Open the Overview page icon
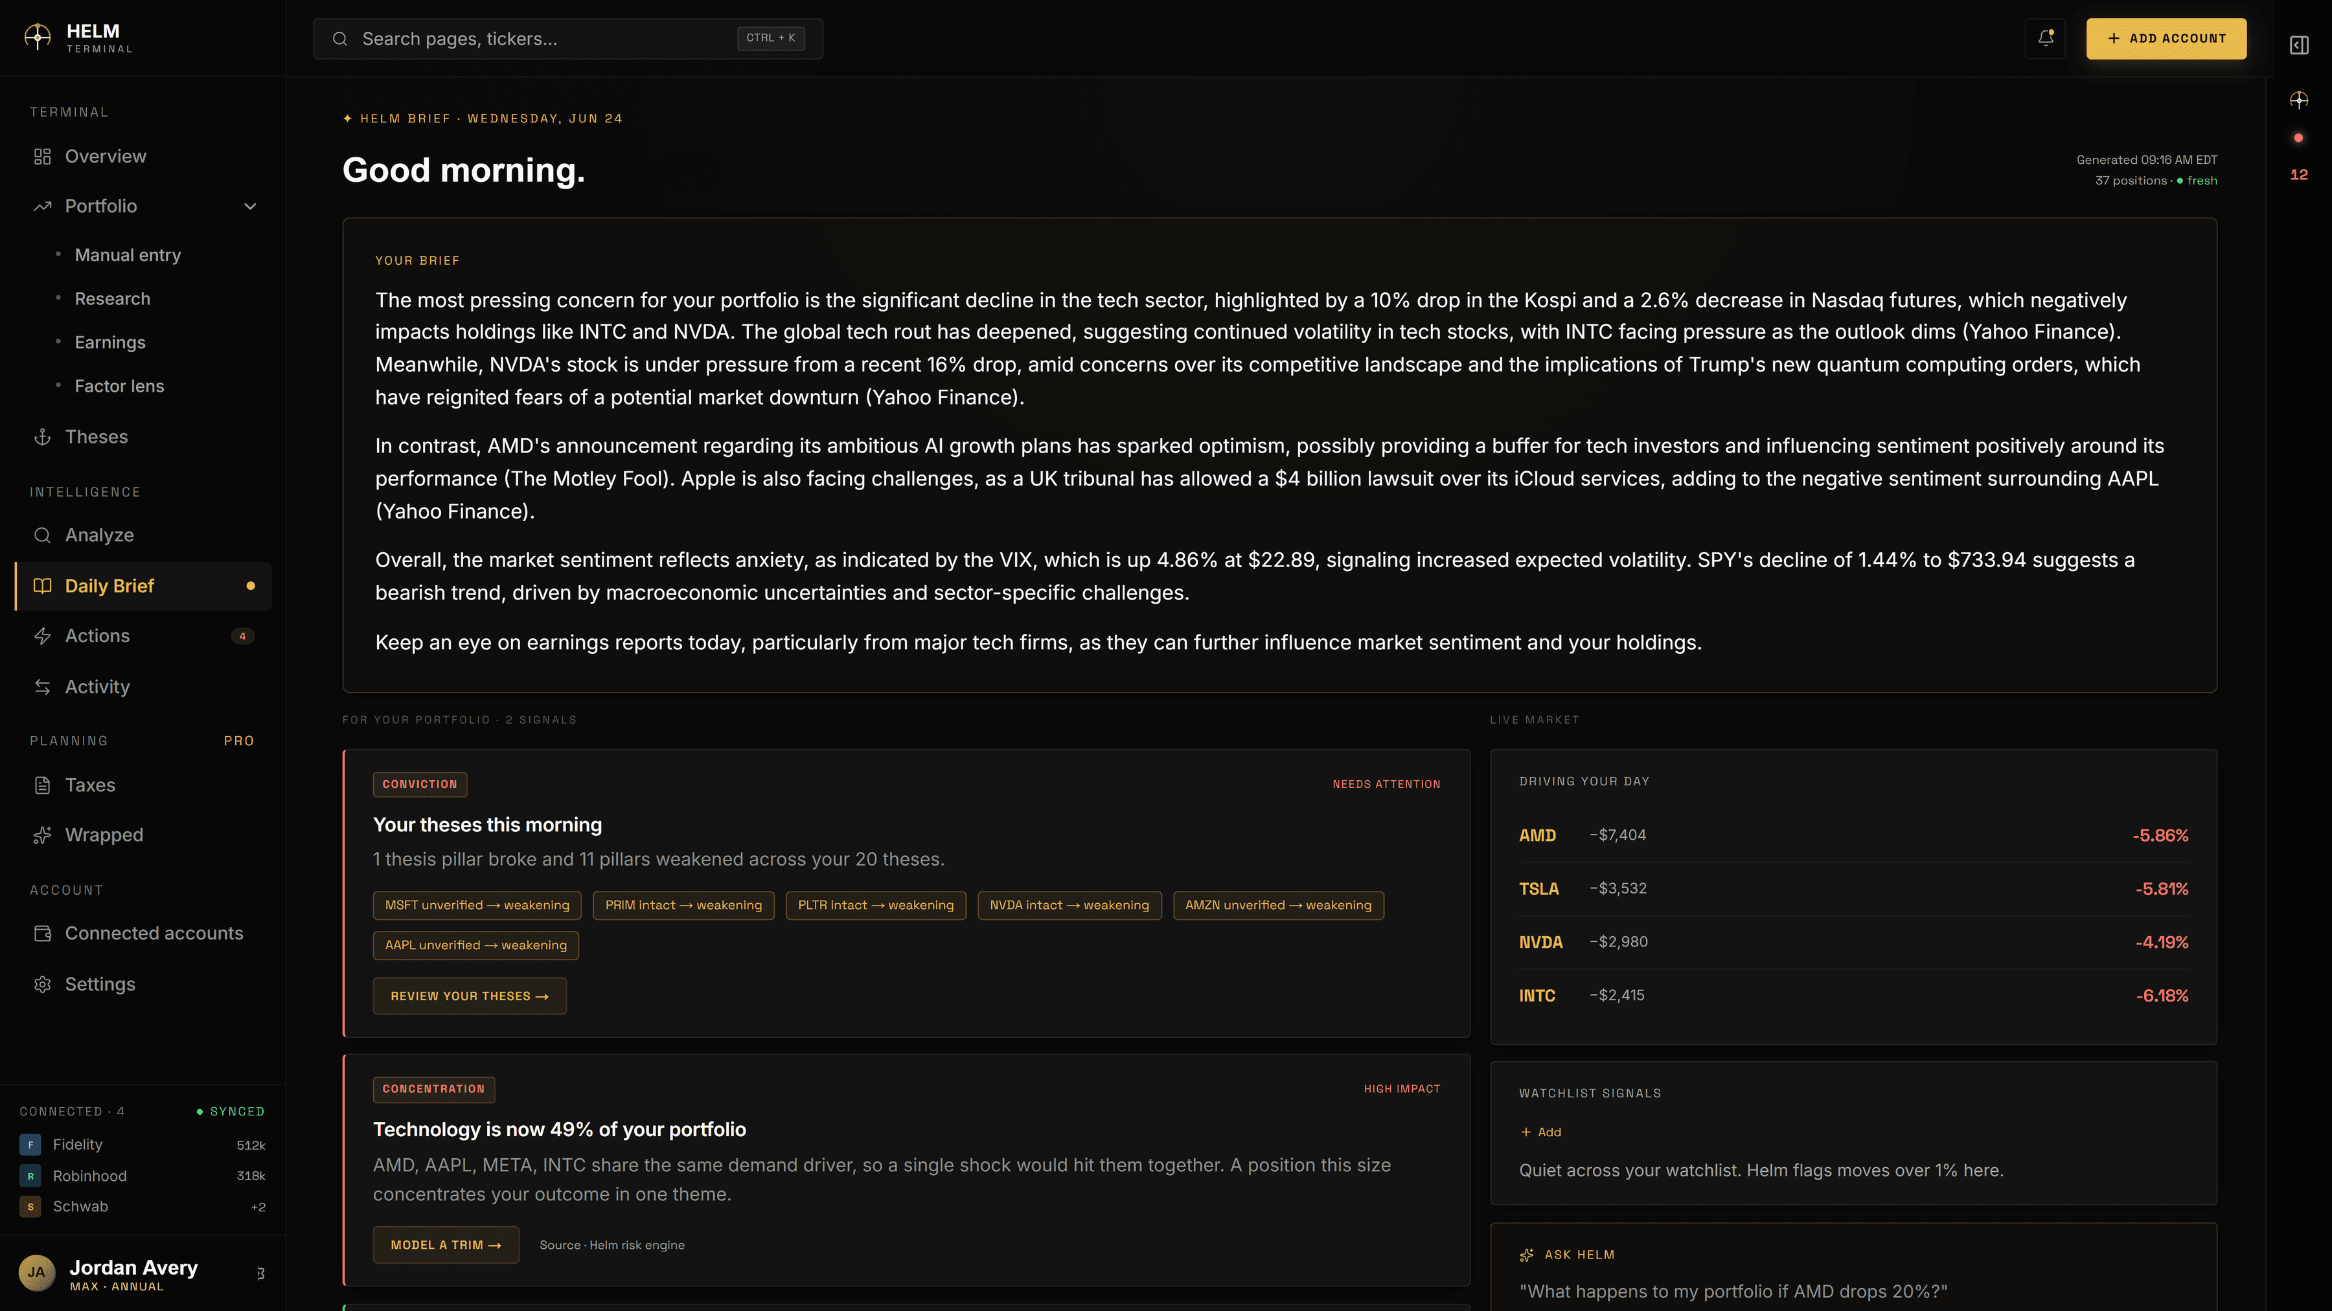 pos(43,157)
